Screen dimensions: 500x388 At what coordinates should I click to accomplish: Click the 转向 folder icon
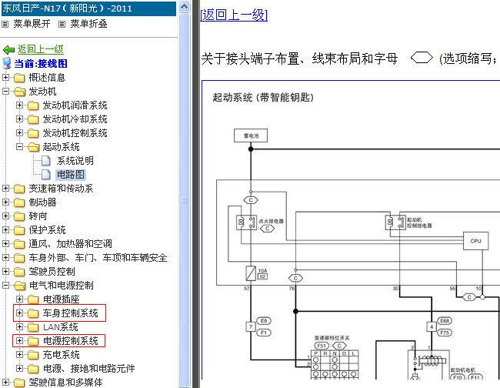tap(19, 216)
